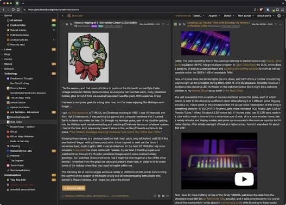The height and width of the screenshot is (205, 286).
Task: Click the Recently read clock icon
Action: [8, 44]
